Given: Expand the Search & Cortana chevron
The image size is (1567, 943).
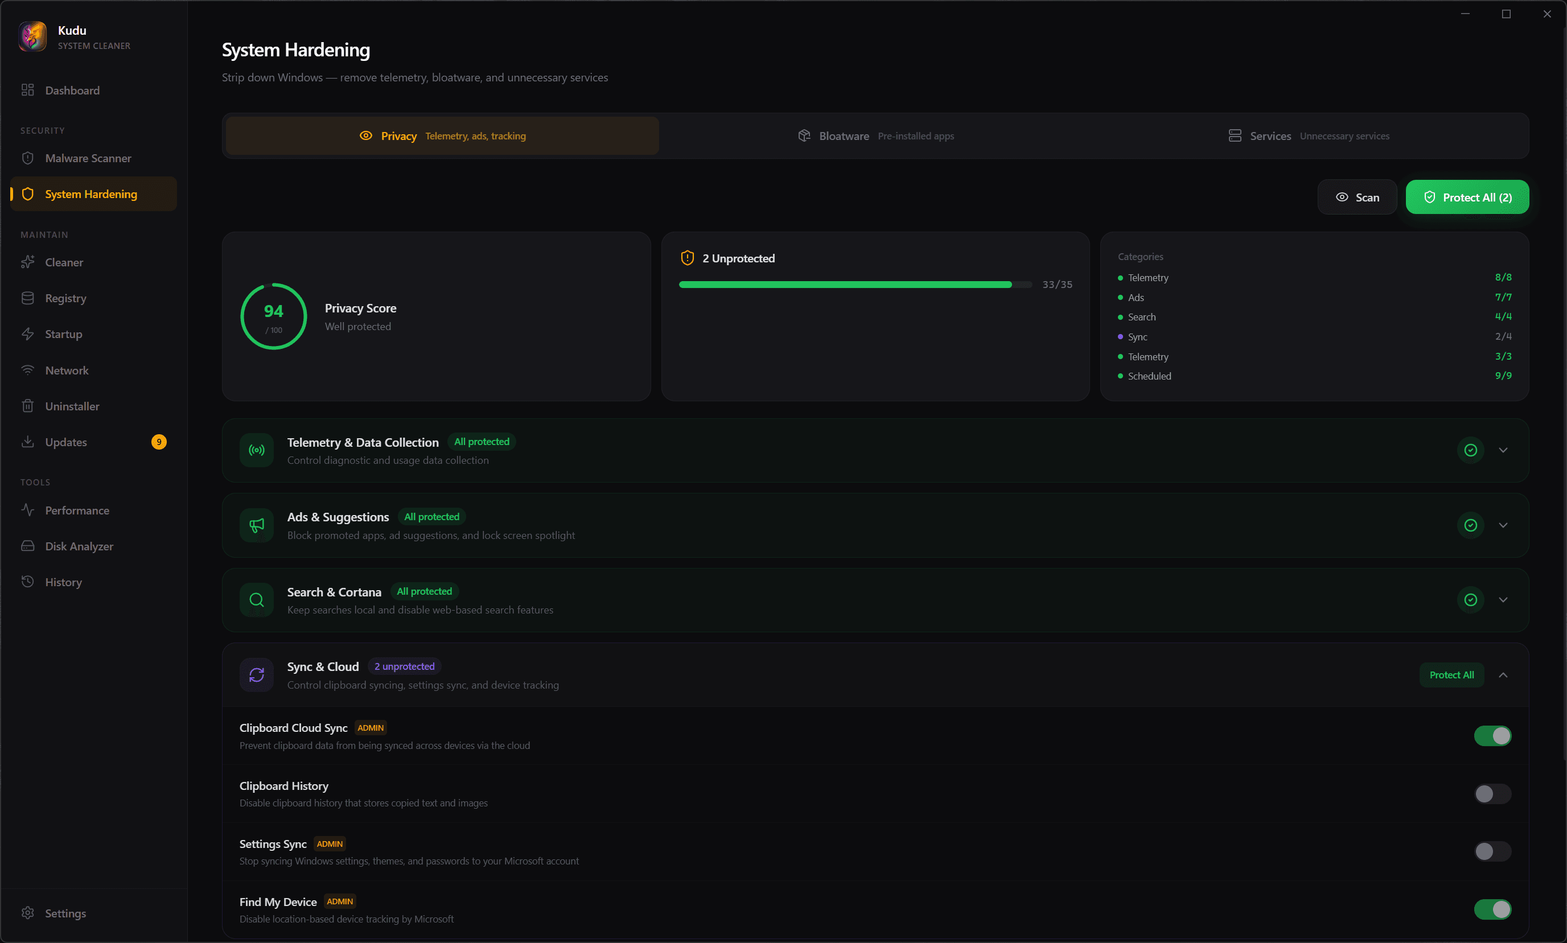Looking at the screenshot, I should (1503, 600).
